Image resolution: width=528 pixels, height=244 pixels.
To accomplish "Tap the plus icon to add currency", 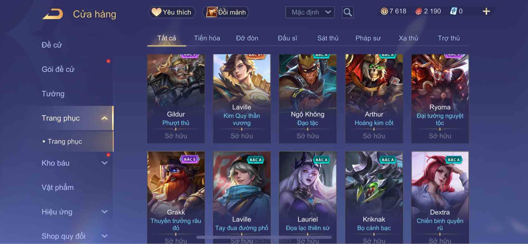I will (x=486, y=11).
